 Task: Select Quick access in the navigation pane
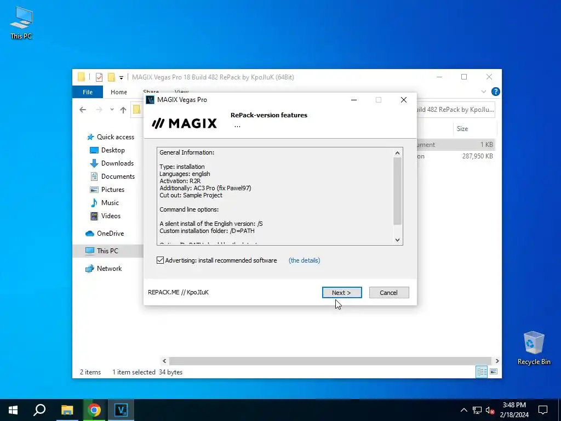pos(111,136)
